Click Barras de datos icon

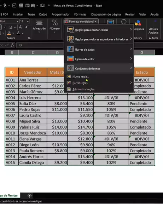pos(70,49)
